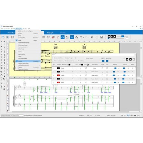Switch to the Wiedergabe ribbon tab
This screenshot has width=143, height=143.
pos(50,33)
